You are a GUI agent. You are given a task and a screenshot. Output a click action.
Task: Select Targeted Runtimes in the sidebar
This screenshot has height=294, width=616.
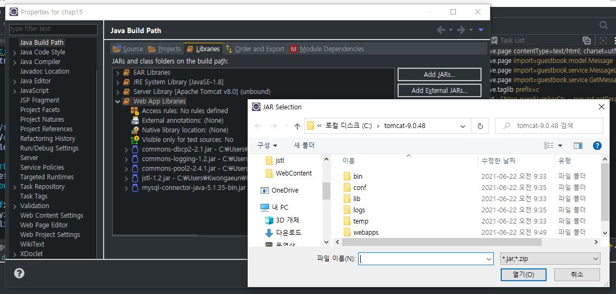[x=47, y=177]
